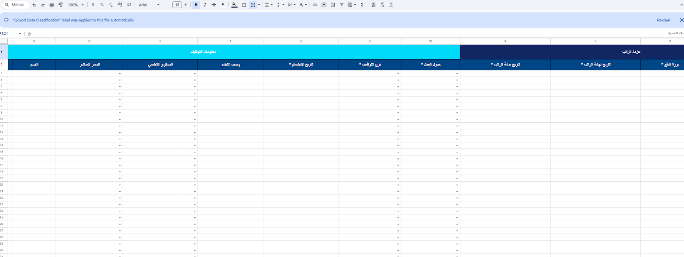Open the Menus search box
Screen dimensions: 684x257
[x=15, y=5]
